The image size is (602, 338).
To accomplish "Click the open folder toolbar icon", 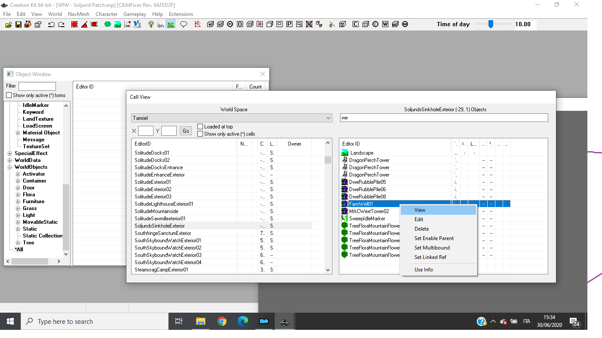I will 8,24.
